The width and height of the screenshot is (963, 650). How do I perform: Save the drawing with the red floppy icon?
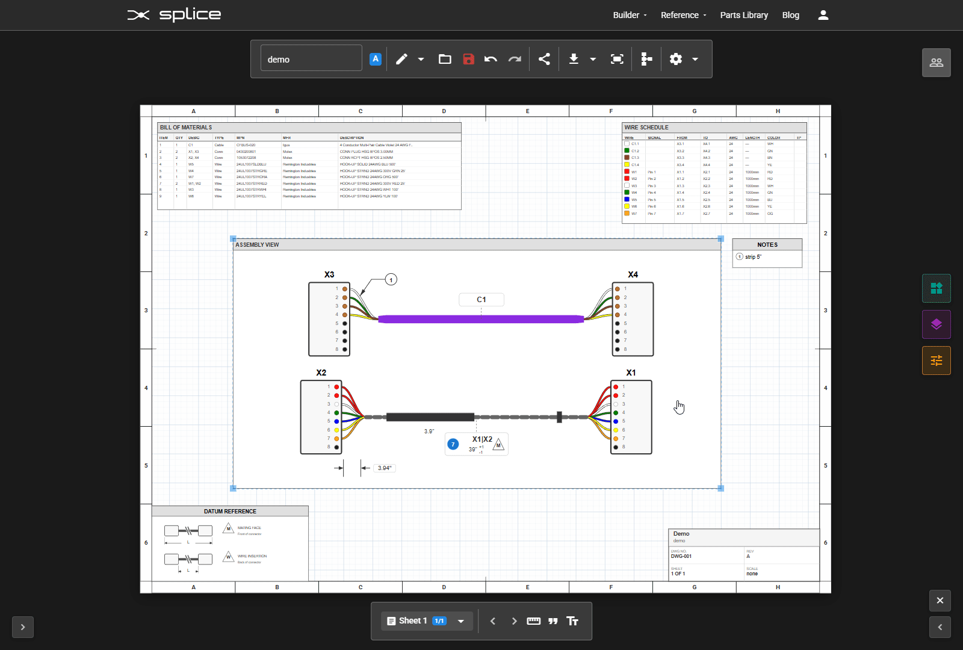468,58
